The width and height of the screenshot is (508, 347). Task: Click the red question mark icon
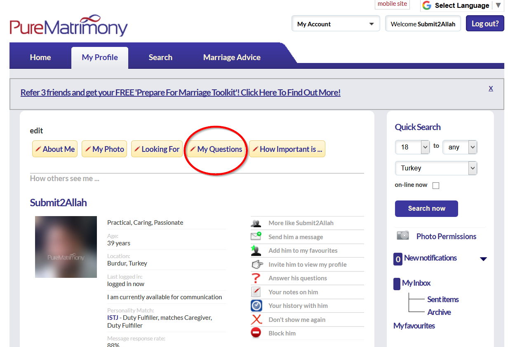tap(256, 278)
